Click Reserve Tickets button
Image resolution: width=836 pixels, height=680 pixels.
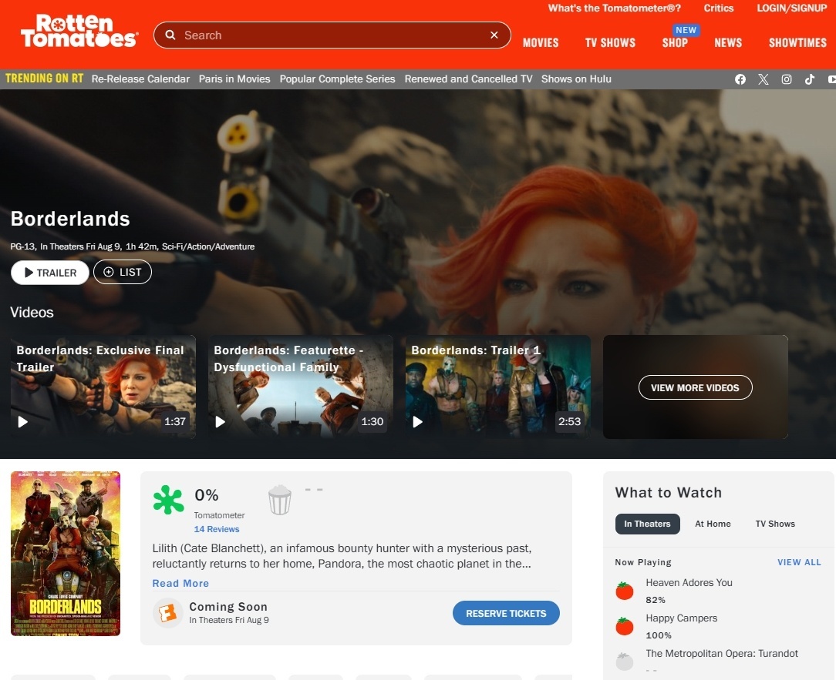click(506, 614)
